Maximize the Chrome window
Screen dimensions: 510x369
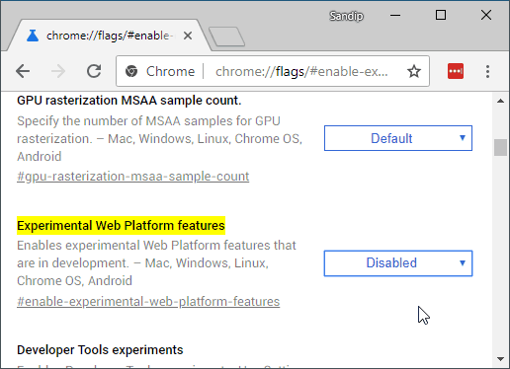pos(441,15)
